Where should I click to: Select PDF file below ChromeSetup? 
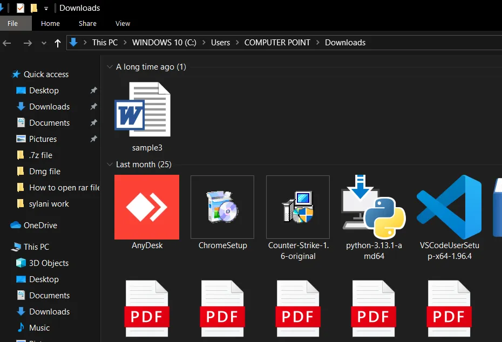coord(222,309)
